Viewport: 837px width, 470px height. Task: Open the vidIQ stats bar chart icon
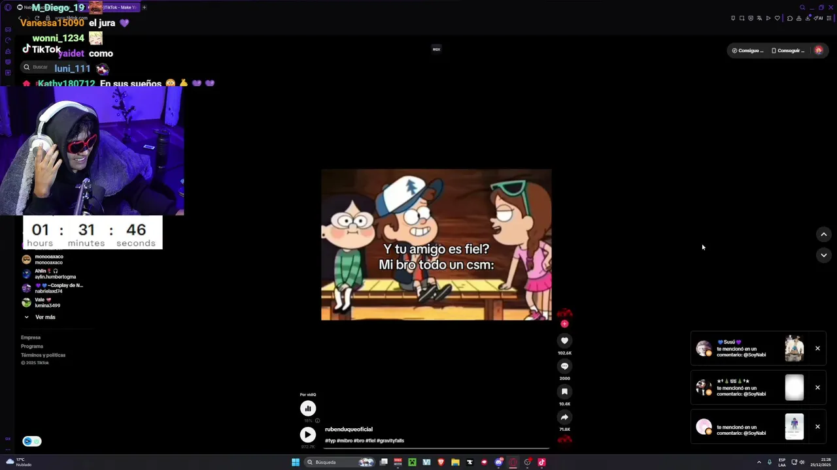tap(308, 409)
